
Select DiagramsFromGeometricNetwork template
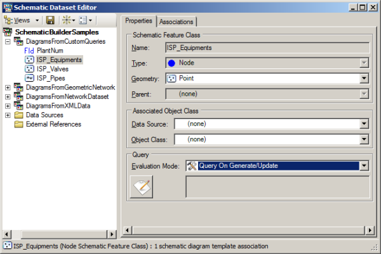[x=70, y=87]
